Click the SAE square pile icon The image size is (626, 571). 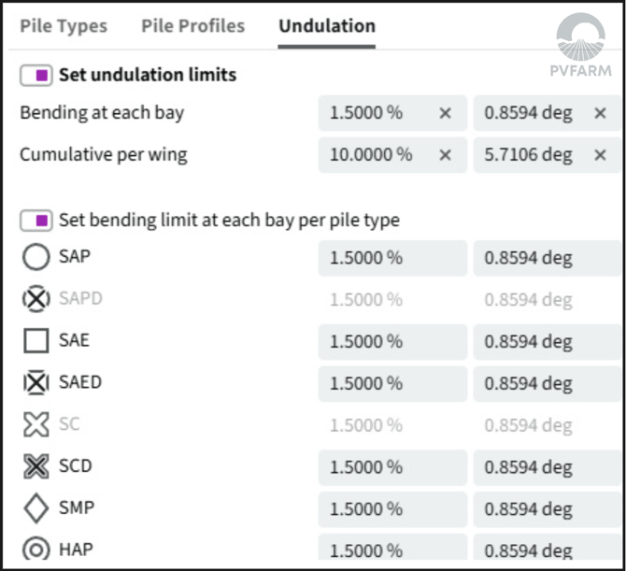pyautogui.click(x=36, y=340)
